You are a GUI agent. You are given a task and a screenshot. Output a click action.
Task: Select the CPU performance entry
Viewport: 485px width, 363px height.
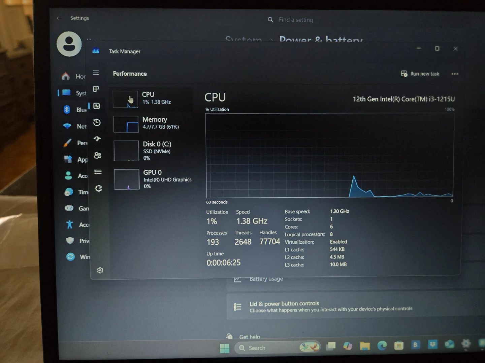(152, 99)
